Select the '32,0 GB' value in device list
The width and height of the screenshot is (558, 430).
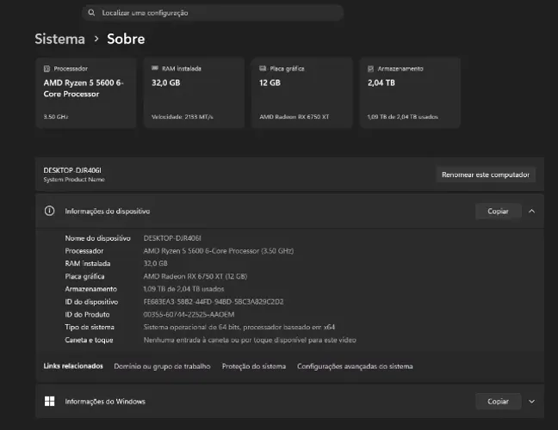click(x=155, y=263)
